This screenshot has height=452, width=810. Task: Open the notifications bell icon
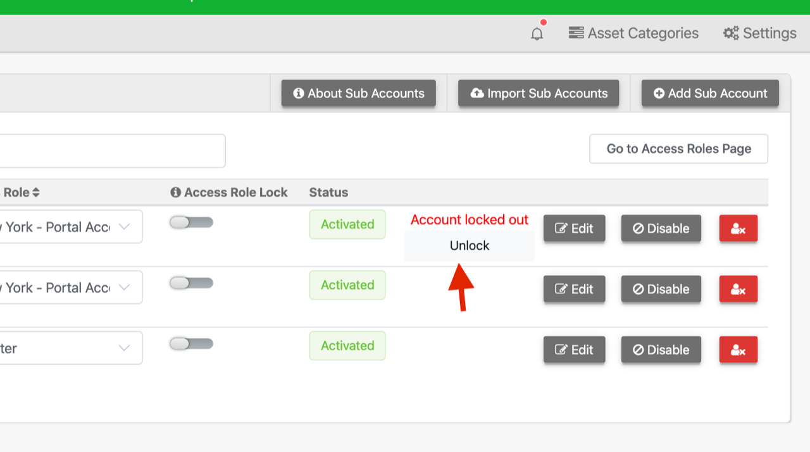coord(537,34)
